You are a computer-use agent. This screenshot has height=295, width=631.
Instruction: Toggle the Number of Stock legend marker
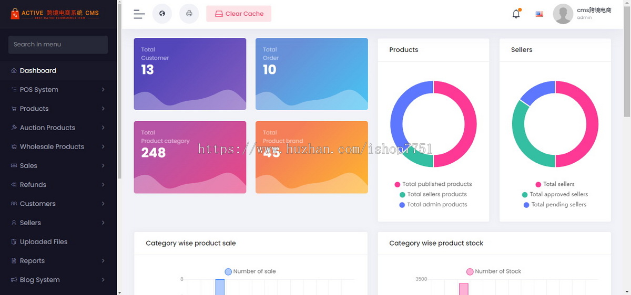470,272
